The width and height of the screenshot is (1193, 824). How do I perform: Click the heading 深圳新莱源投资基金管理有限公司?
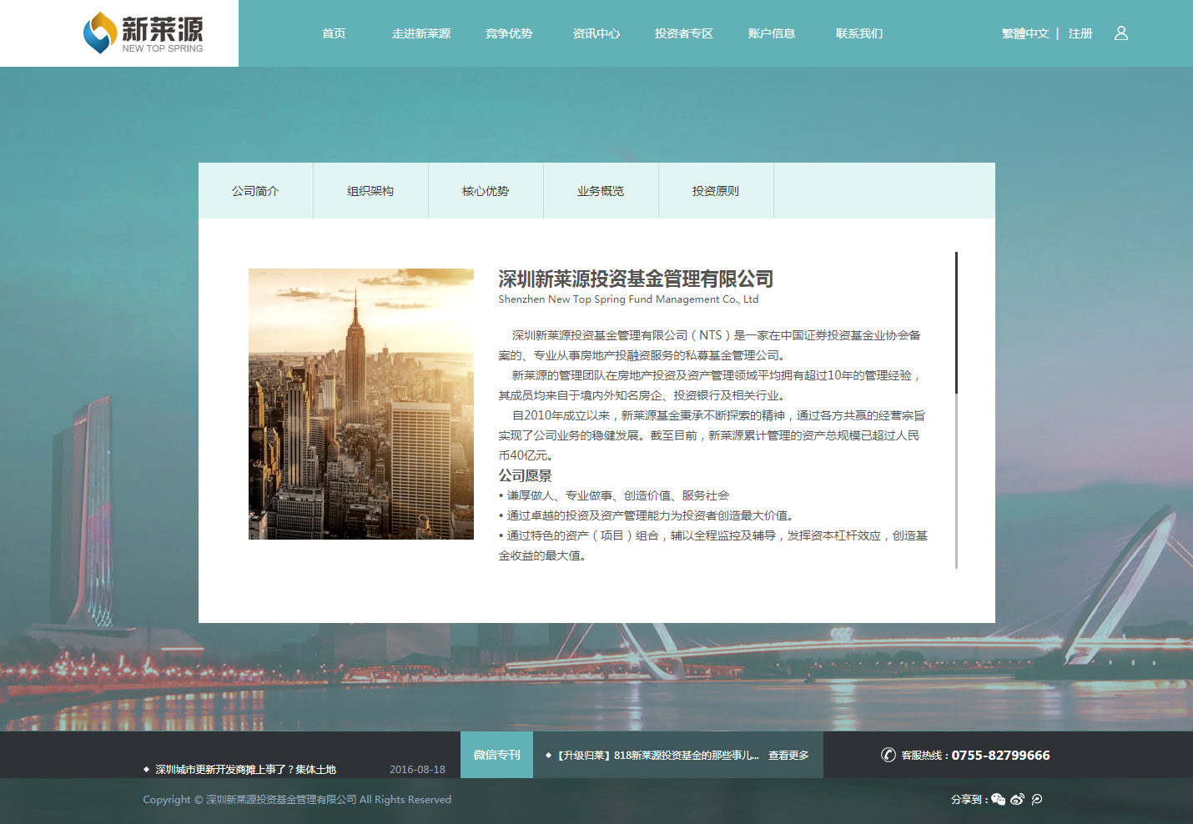636,279
